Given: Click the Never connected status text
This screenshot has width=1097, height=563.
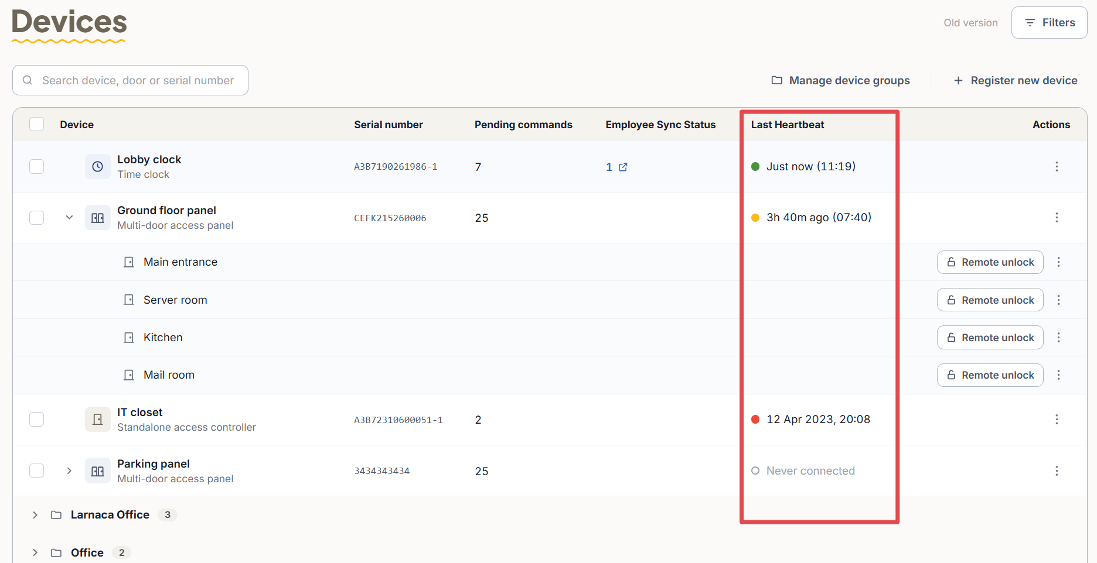Looking at the screenshot, I should (810, 471).
